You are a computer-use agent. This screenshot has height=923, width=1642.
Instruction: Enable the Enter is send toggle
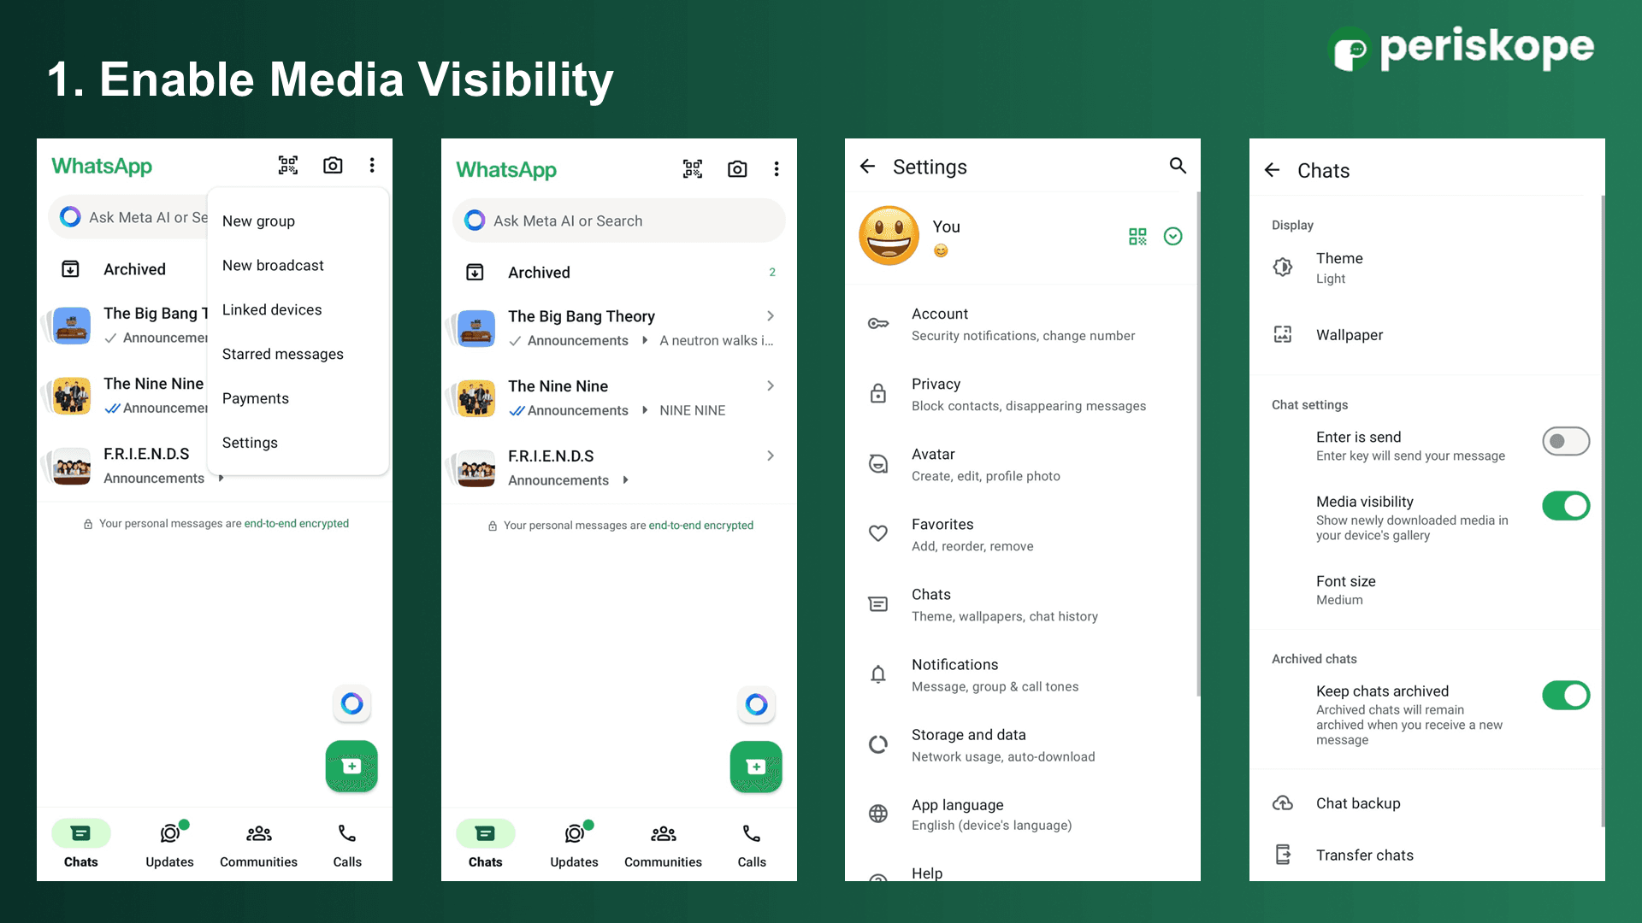click(x=1566, y=441)
